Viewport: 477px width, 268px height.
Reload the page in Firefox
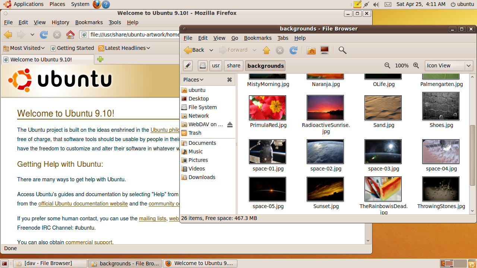click(44, 35)
